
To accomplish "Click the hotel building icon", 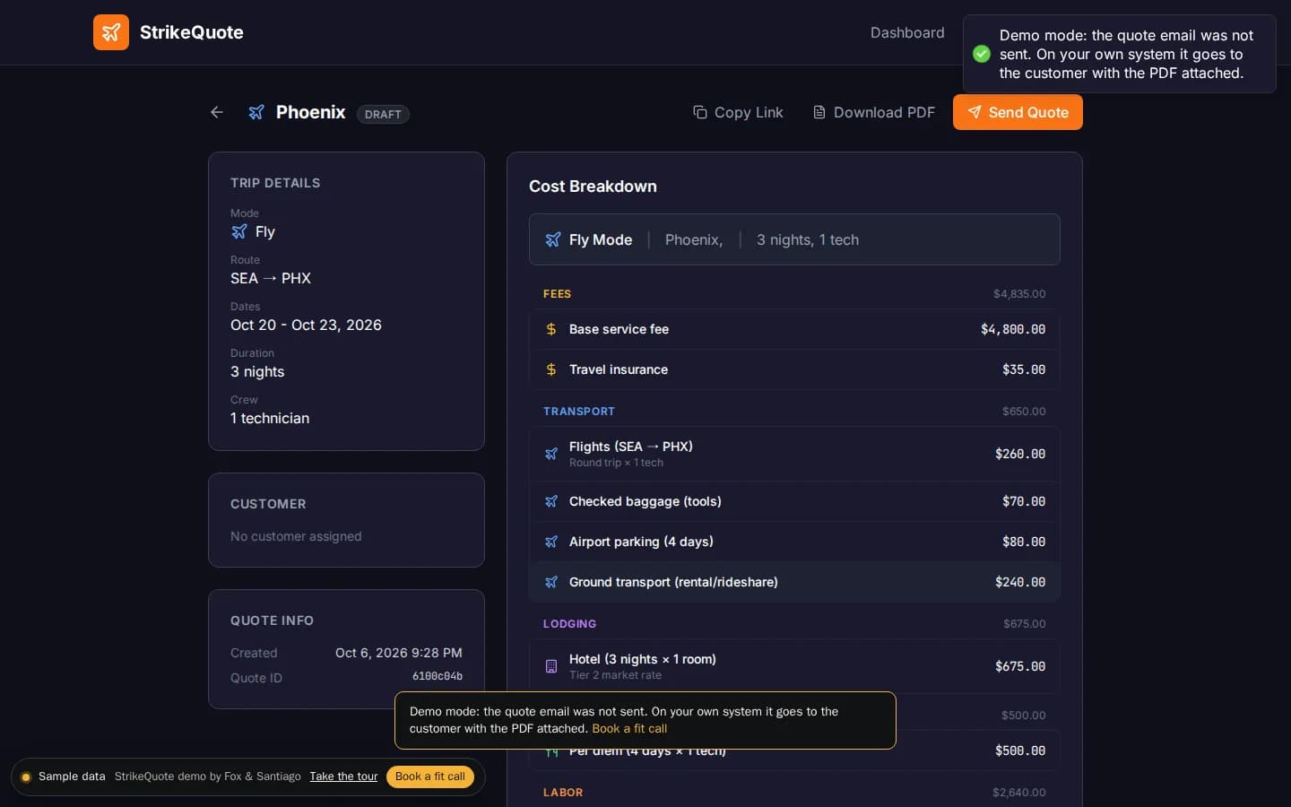I will (x=551, y=666).
